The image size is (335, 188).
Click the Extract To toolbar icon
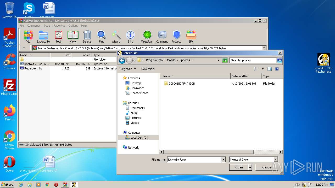tap(43, 37)
